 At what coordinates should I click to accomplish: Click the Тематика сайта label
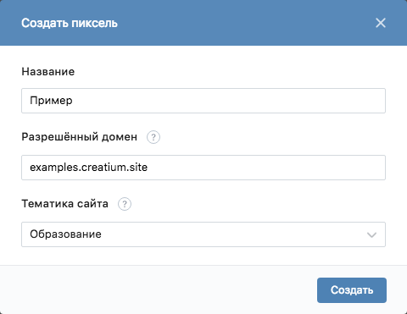pyautogui.click(x=65, y=204)
